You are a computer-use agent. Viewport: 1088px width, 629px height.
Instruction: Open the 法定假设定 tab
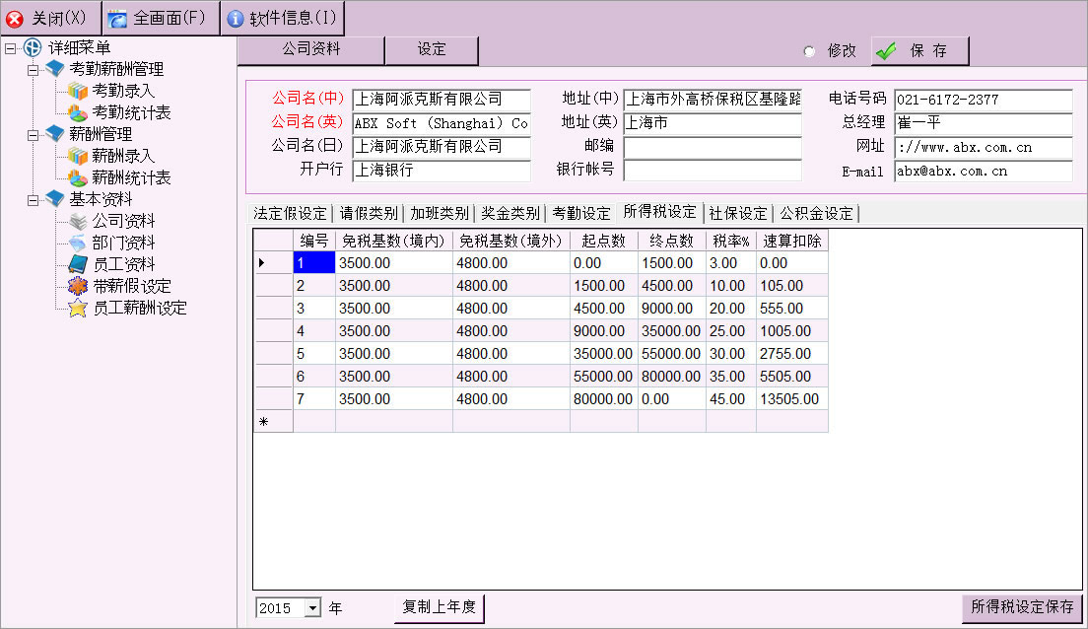290,213
